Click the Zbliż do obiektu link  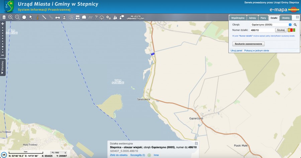119,155
